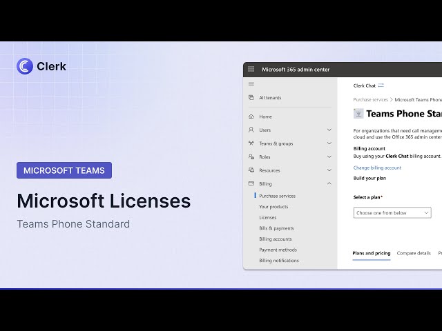The height and width of the screenshot is (331, 442).
Task: Click Change billing account link
Action: point(377,168)
